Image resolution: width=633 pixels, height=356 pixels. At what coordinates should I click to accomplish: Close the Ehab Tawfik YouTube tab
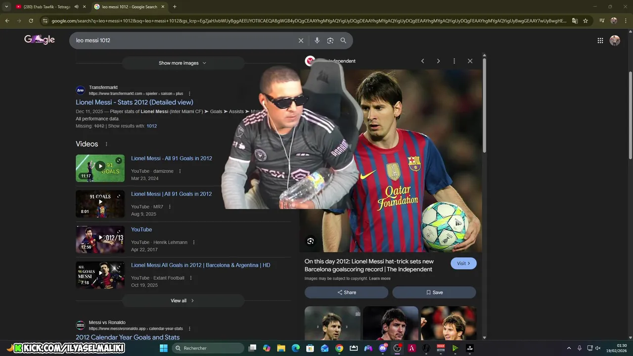tap(85, 6)
